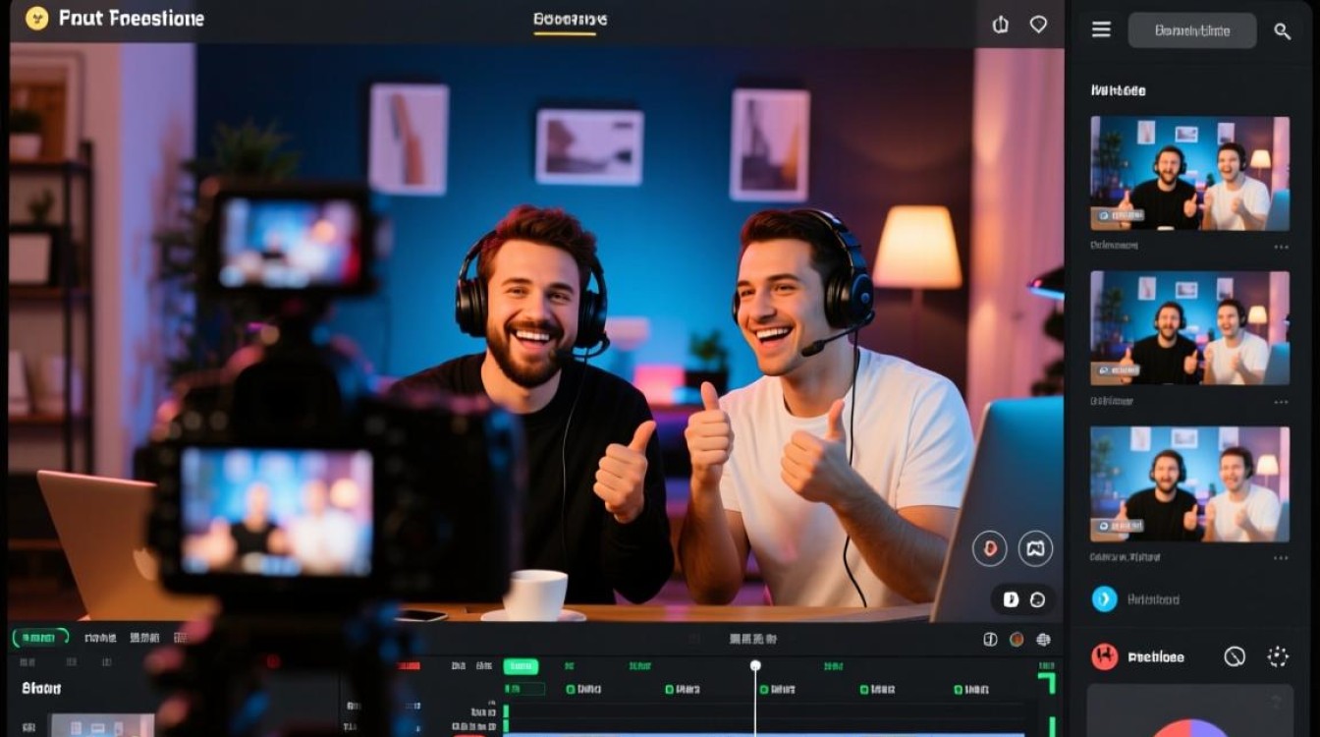
Task: Click the slashed circle icon in the right panel
Action: pyautogui.click(x=1235, y=656)
